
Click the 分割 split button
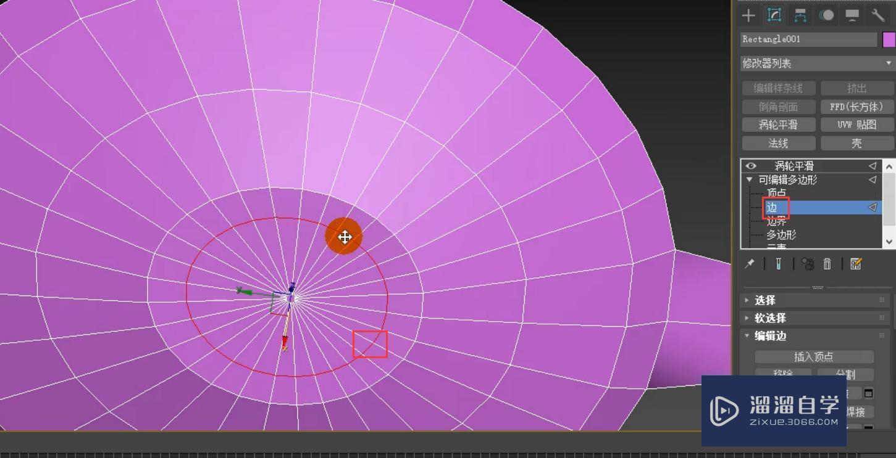tap(845, 374)
